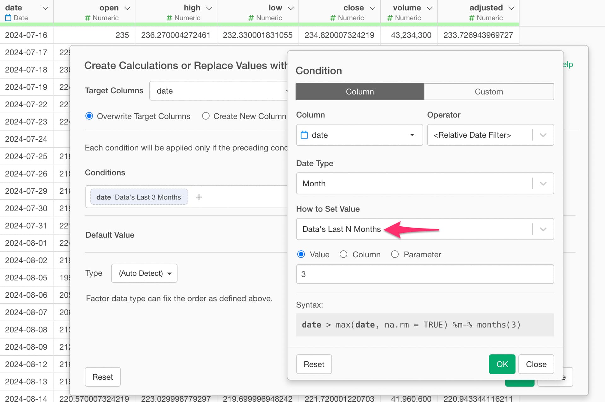This screenshot has width=605, height=402.
Task: Open the low column header menu
Action: (291, 8)
